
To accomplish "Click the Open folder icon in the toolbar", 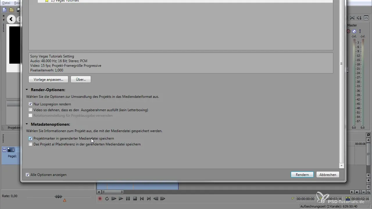I will click(x=12, y=10).
